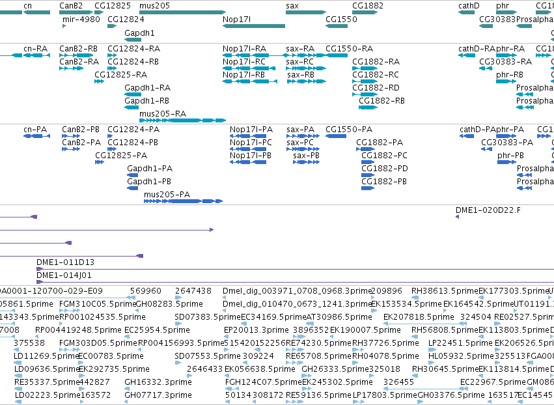Select EST LD11269.5prime
This screenshot has height=405, width=554.
click(46, 356)
